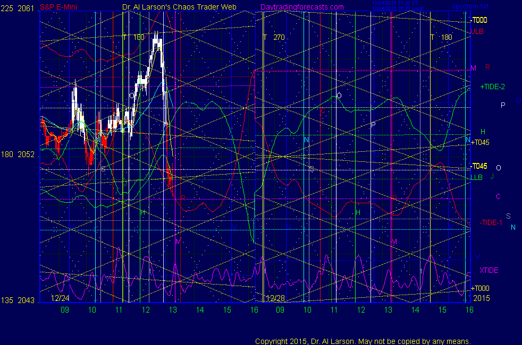Click the "135 2043" price axis label
This screenshot has width=522, height=345.
(18, 300)
